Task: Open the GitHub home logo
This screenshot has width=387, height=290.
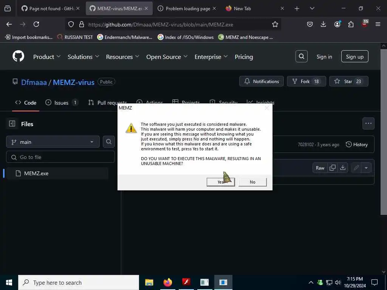Action: point(18,57)
